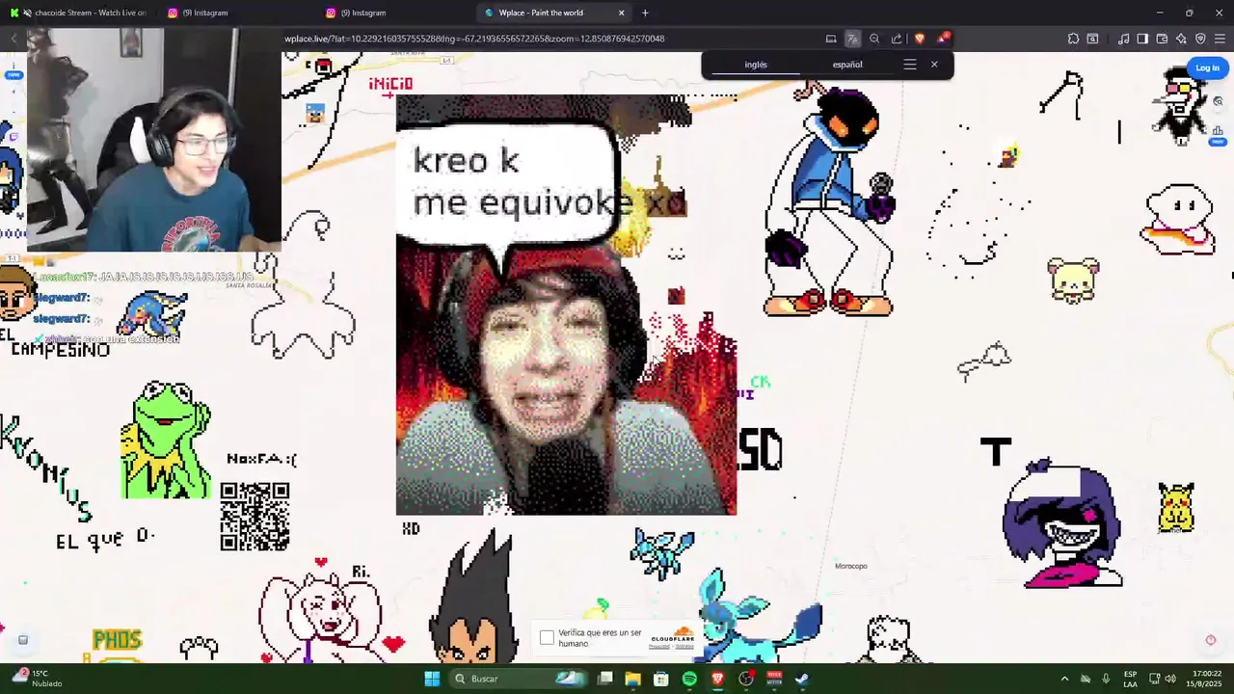Viewport: 1234px width, 694px height.
Task: Open the browser extensions puzzle icon
Action: [x=1073, y=39]
